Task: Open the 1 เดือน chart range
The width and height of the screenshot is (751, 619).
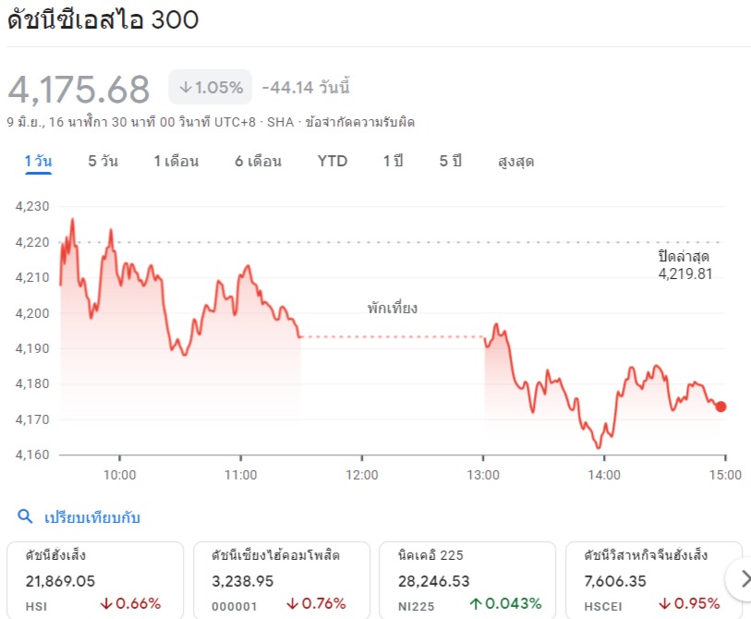Action: coord(176,162)
